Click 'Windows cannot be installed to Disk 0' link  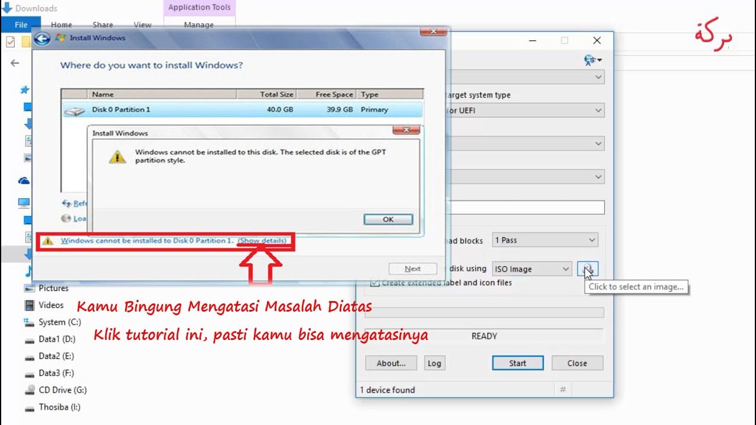pyautogui.click(x=147, y=241)
